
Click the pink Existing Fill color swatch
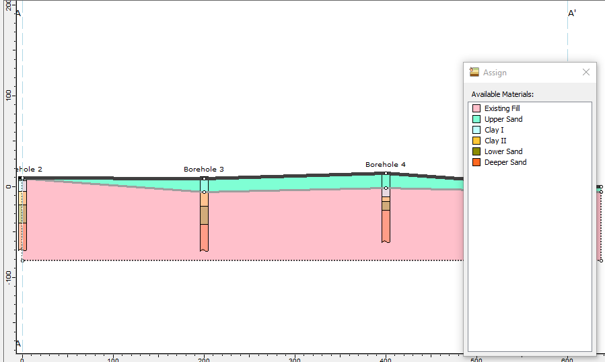(x=476, y=108)
